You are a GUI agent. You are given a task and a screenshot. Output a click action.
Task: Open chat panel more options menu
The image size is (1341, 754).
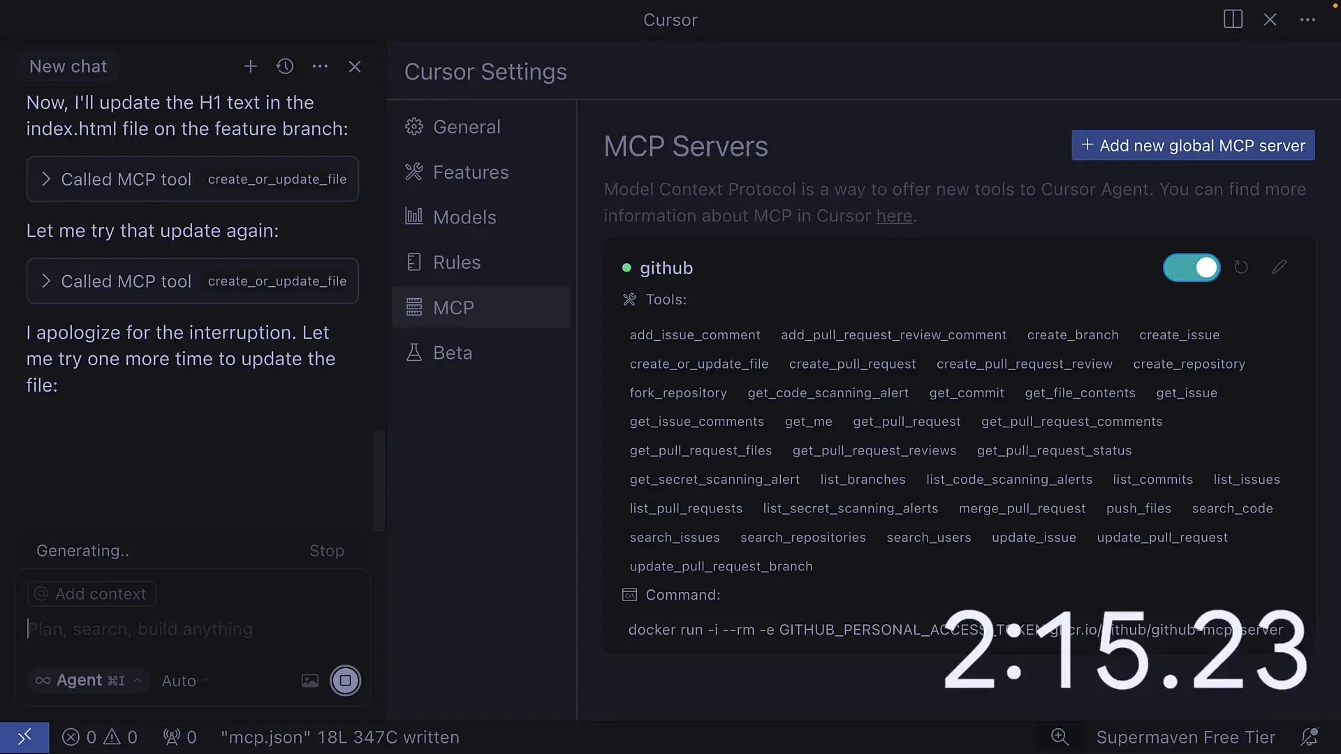(x=320, y=66)
